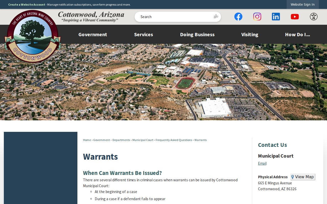Open the Services menu
Screen dimensions: 327x204
[x=144, y=34]
